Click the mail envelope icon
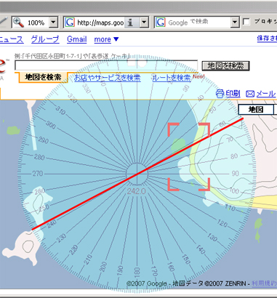Viewport: 277px width, 298px height. pos(250,94)
